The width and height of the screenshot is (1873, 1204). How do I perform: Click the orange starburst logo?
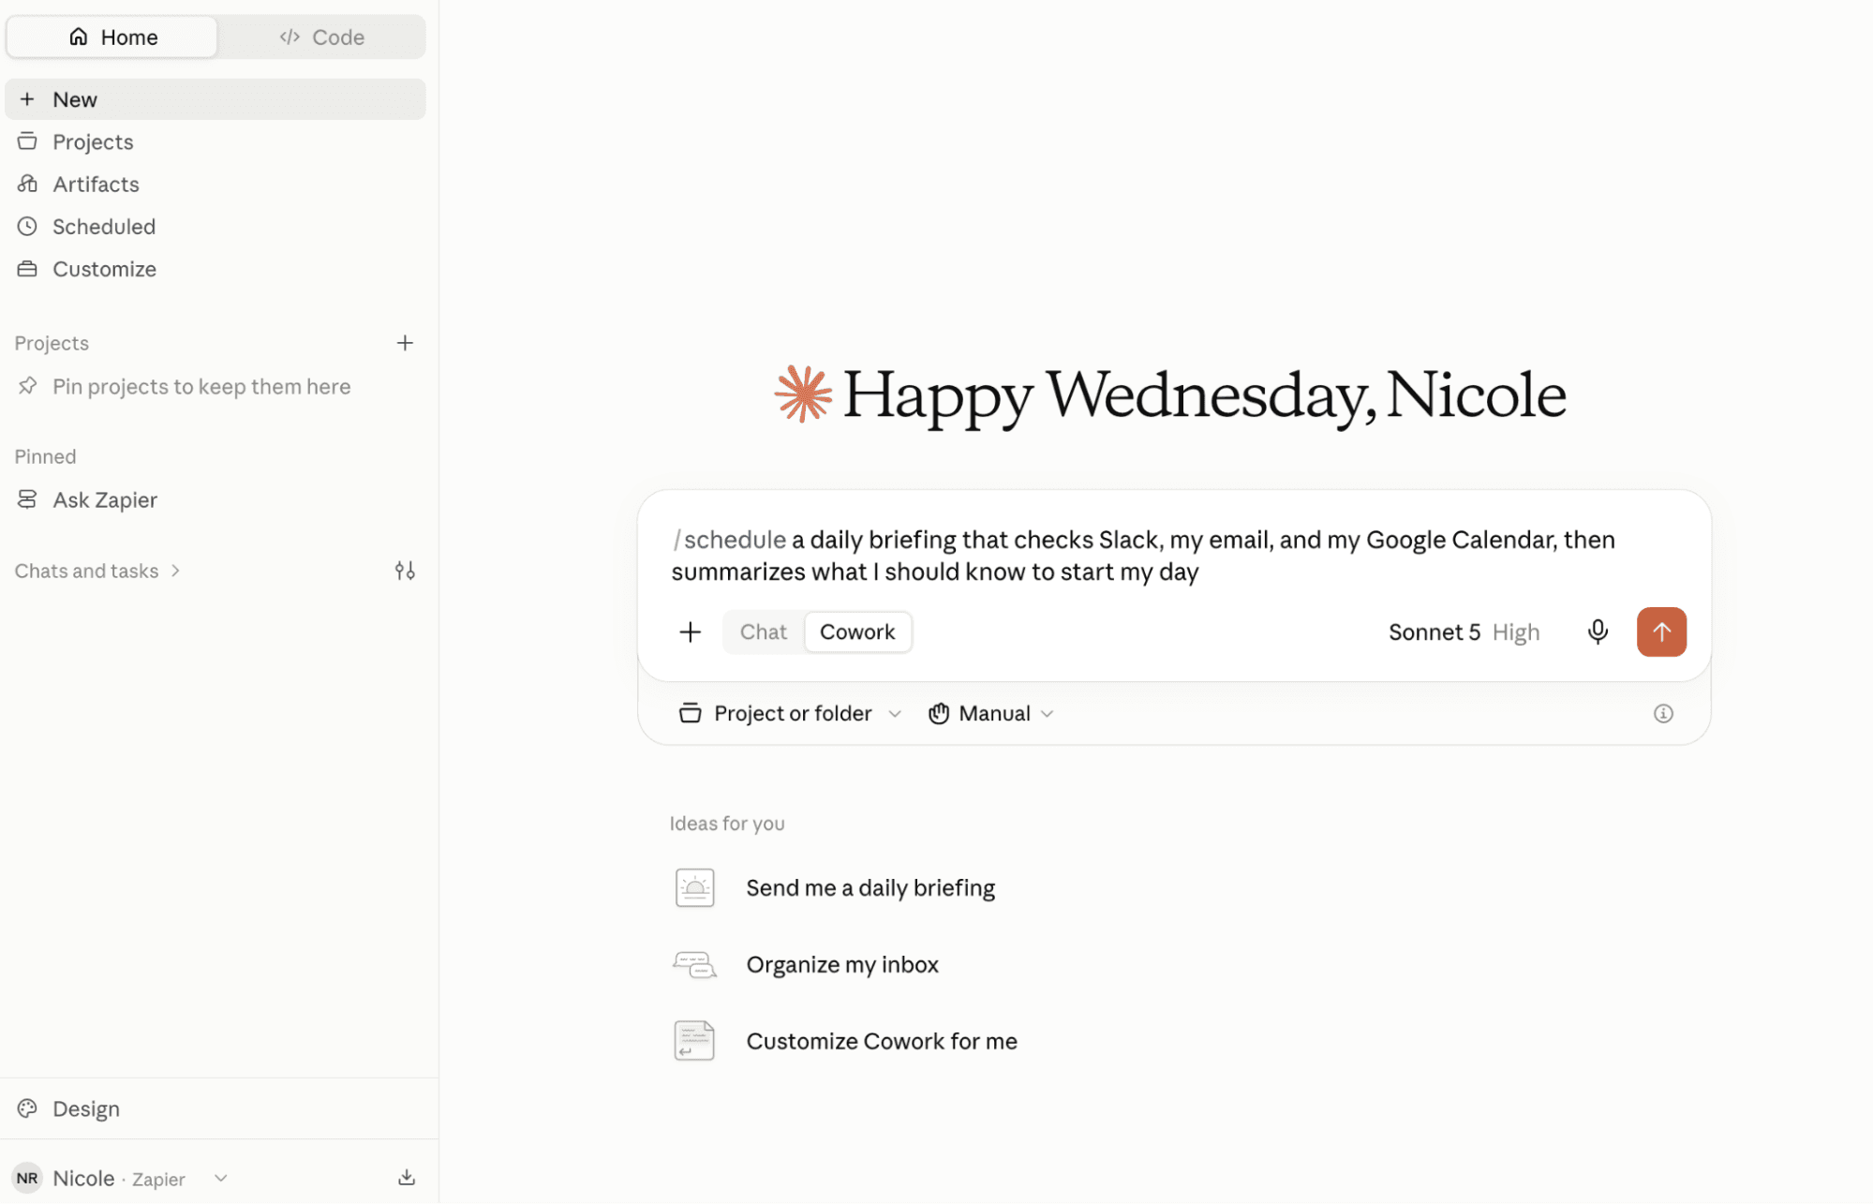803,394
